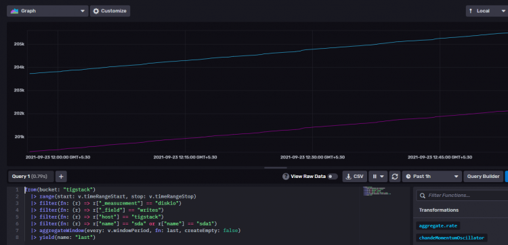Click line 1 from(bucket: "tigstack")
Image resolution: width=508 pixels, height=245 pixels.
tap(60, 190)
